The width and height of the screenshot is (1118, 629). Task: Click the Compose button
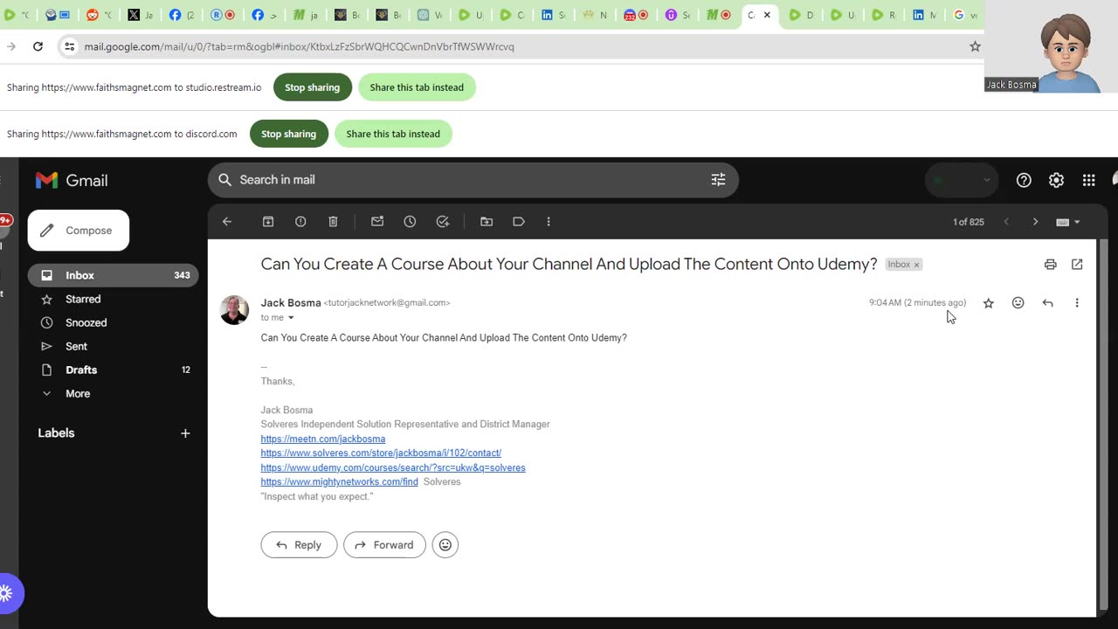click(x=79, y=231)
